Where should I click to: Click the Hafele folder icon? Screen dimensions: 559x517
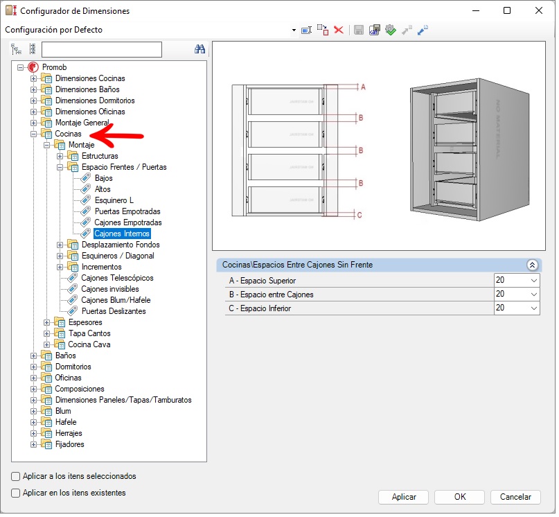pyautogui.click(x=46, y=422)
